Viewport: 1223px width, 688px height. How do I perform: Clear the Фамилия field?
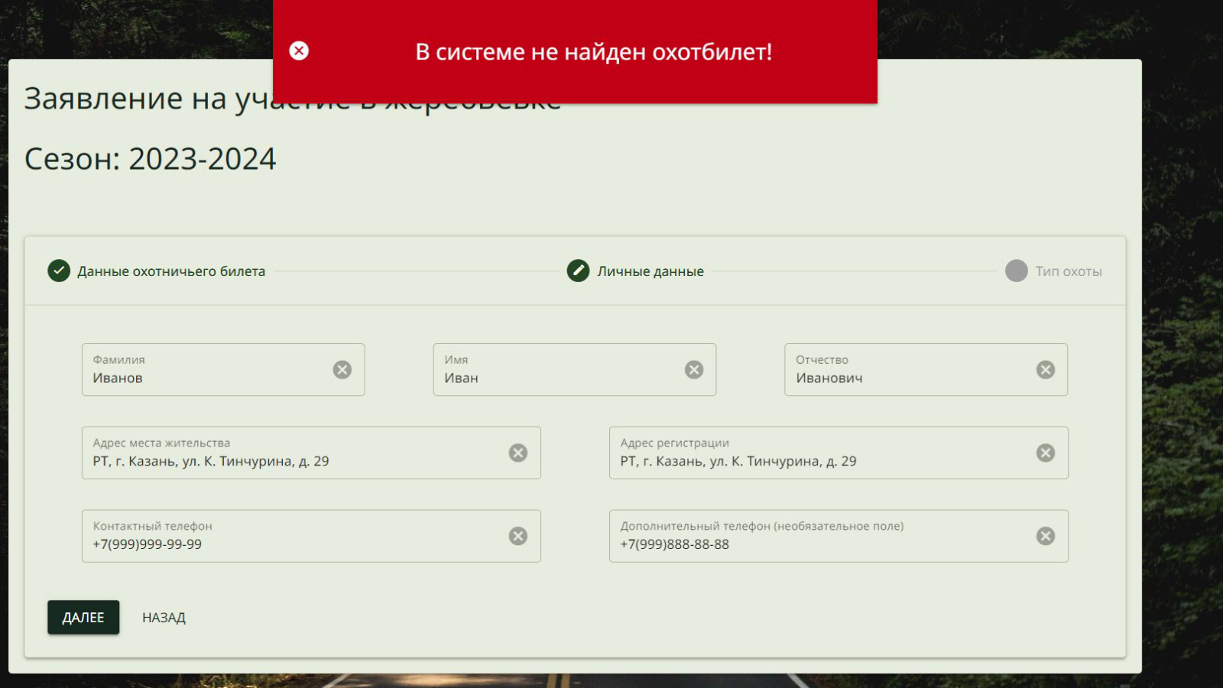[342, 370]
